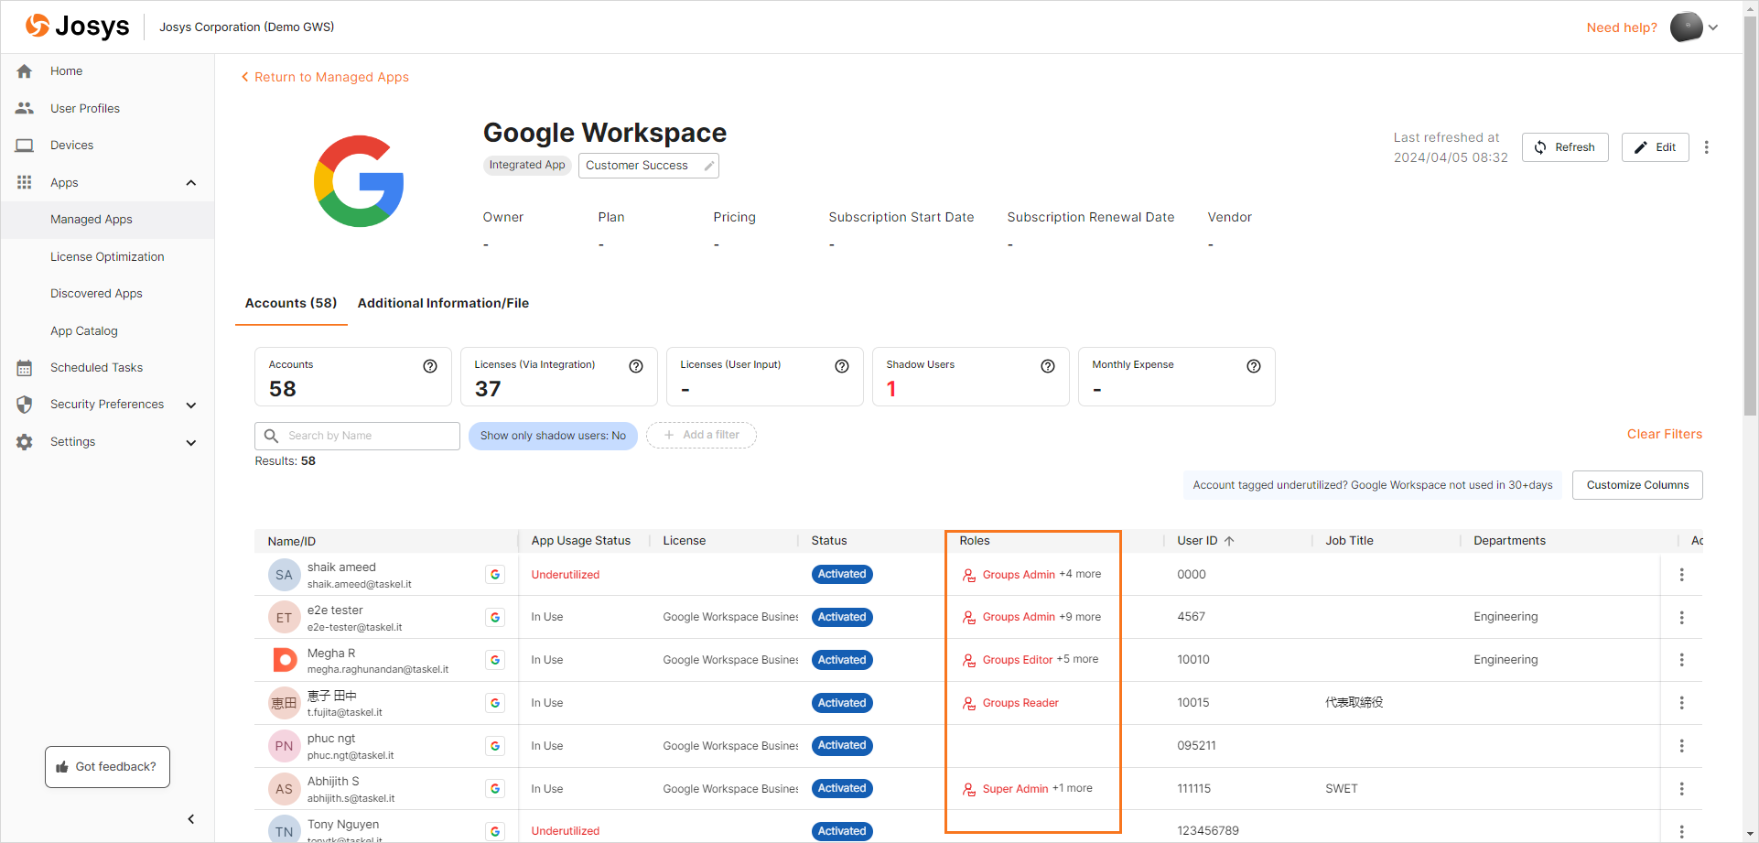This screenshot has height=843, width=1759.
Task: Click the Edit button
Action: tap(1655, 147)
